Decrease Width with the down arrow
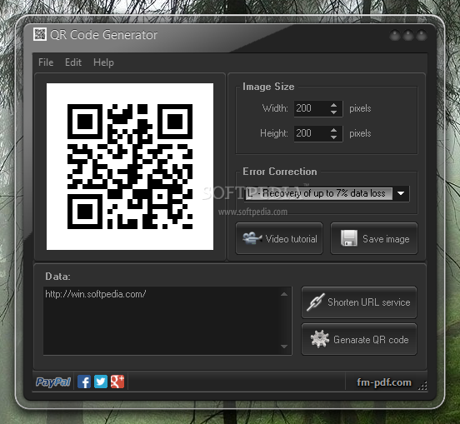Screen dimensions: 460x424 click(x=333, y=112)
